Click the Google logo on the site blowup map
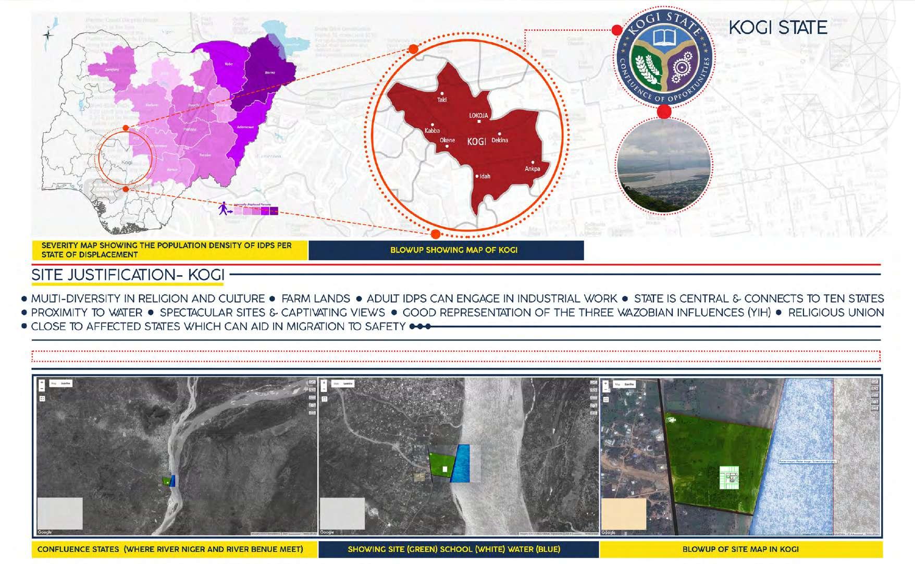Viewport: 915px width, 564px height. coord(609,532)
